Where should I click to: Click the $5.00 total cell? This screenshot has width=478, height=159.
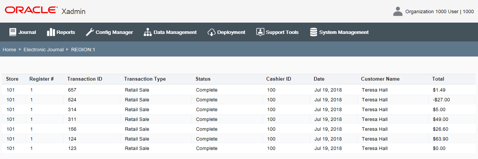point(439,109)
